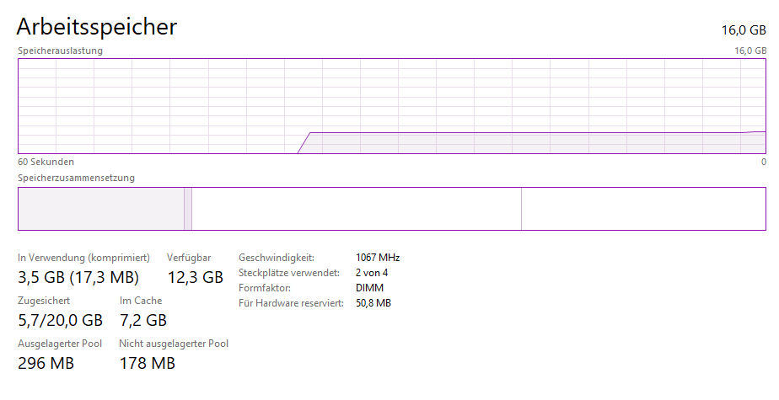Click the '60 Sekunden' graph label
This screenshot has height=400, width=779.
[46, 162]
